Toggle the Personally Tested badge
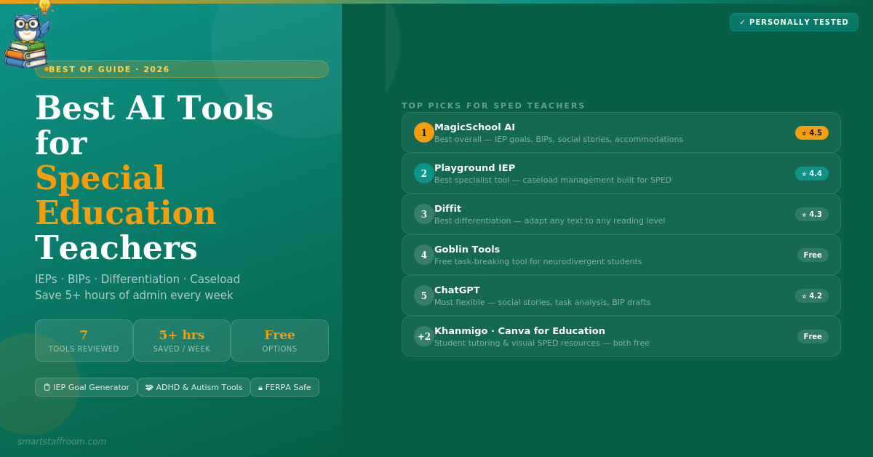The image size is (873, 457). (x=794, y=22)
